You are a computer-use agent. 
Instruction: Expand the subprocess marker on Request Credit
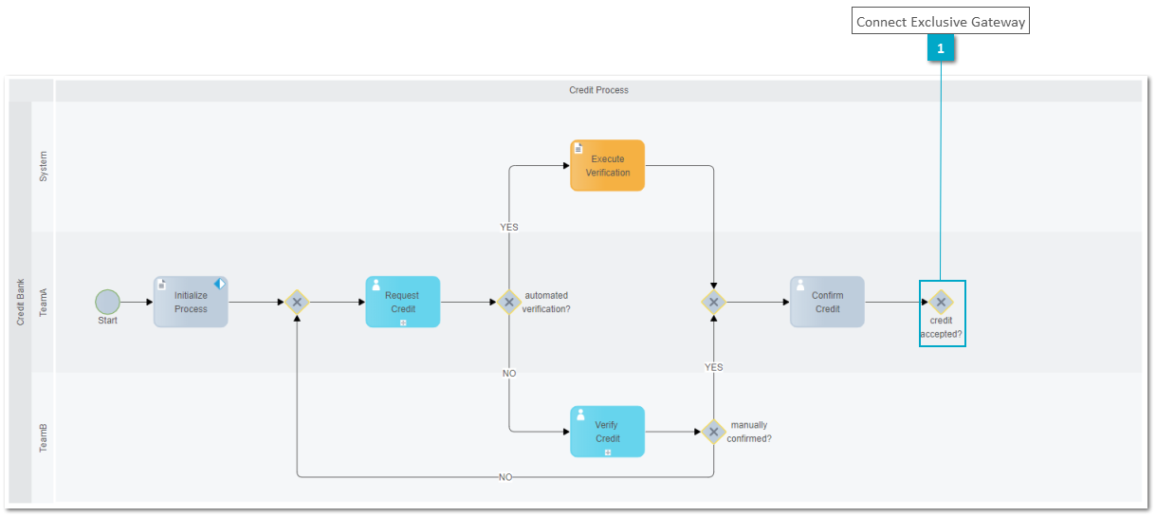click(x=403, y=323)
